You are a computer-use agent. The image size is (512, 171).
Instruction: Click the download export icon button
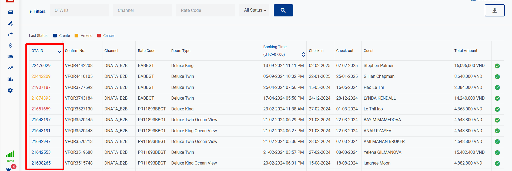point(494,11)
